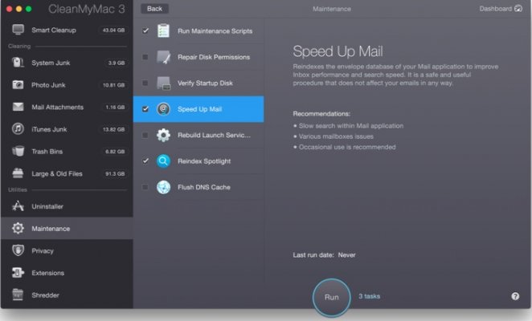Click the 91.3 GB size badge
The height and width of the screenshot is (321, 532).
[x=115, y=173]
